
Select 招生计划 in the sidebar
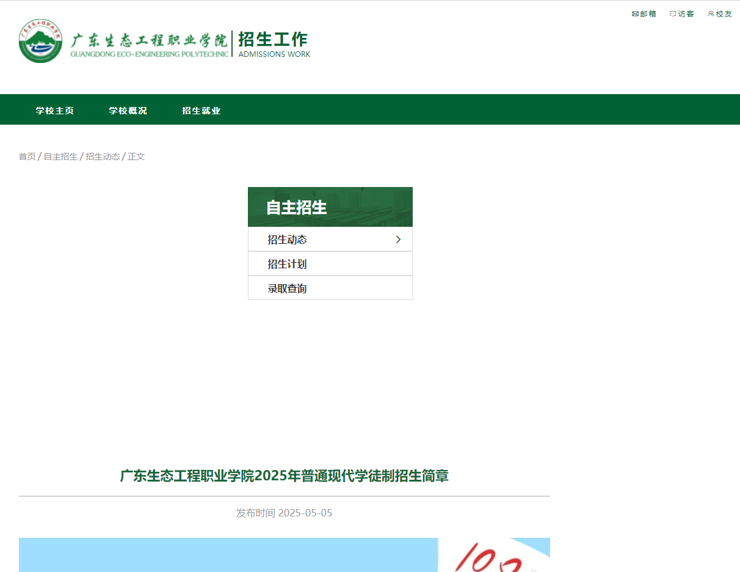click(x=288, y=263)
